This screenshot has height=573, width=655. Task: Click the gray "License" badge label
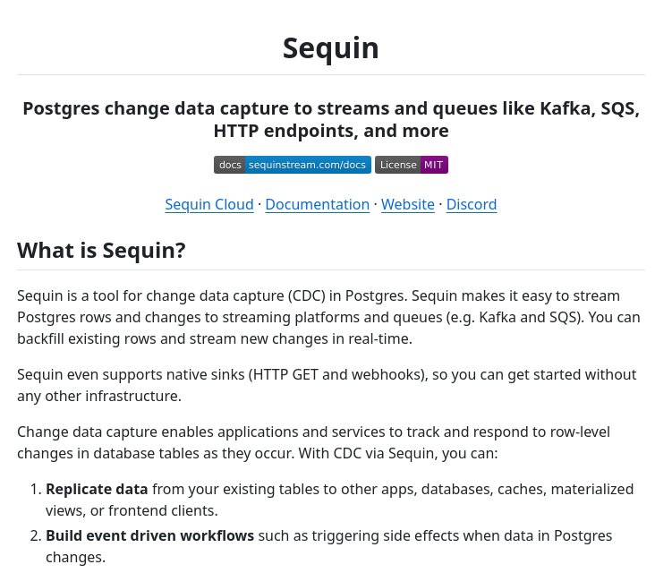(398, 165)
